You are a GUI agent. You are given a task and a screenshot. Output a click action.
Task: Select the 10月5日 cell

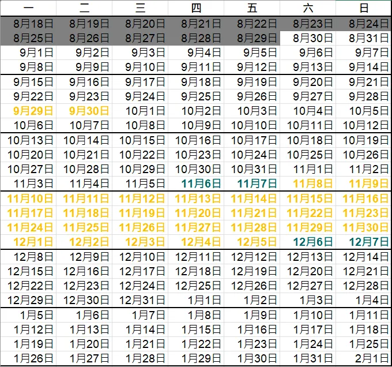click(364, 111)
